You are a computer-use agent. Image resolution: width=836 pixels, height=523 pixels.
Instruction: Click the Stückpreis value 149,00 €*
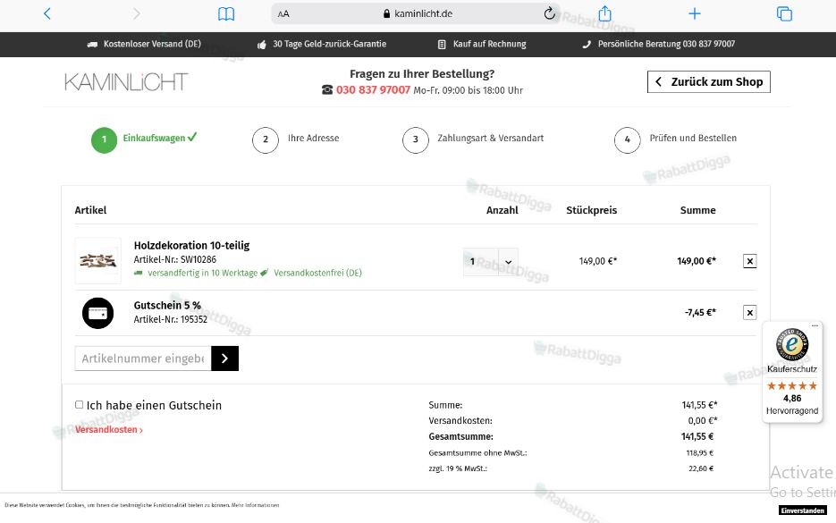tap(598, 261)
